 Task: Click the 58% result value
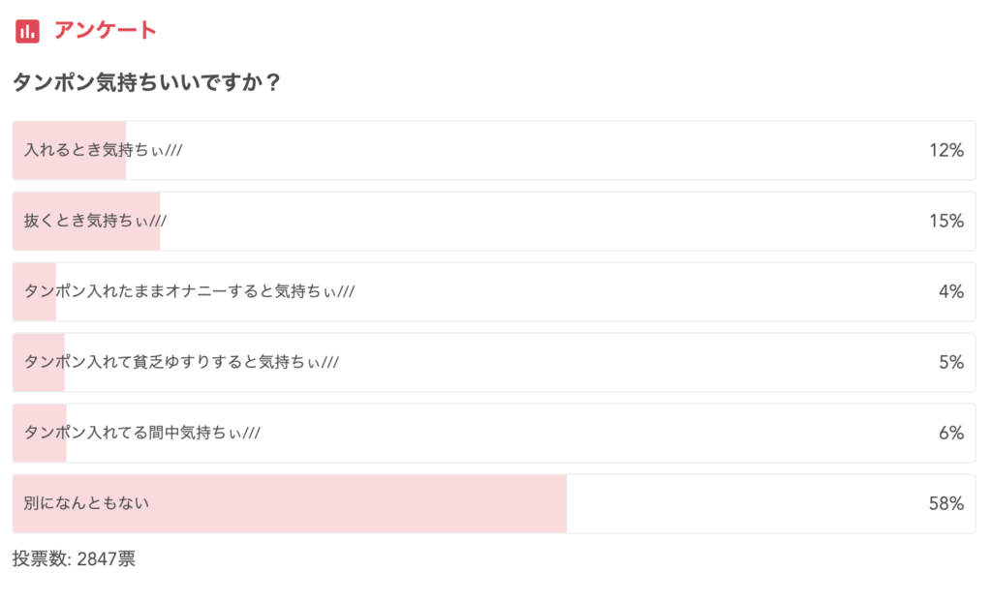(x=945, y=503)
